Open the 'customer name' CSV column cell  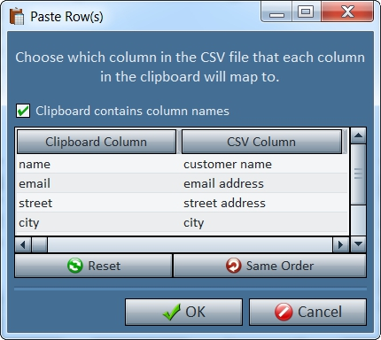(265, 164)
